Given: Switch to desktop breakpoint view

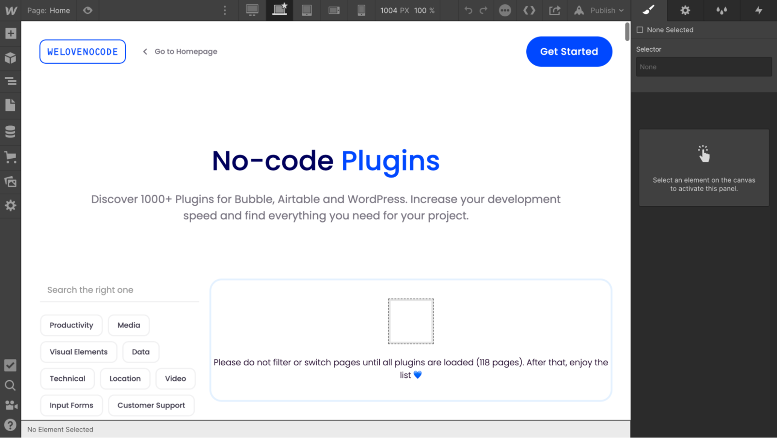Looking at the screenshot, I should (252, 10).
